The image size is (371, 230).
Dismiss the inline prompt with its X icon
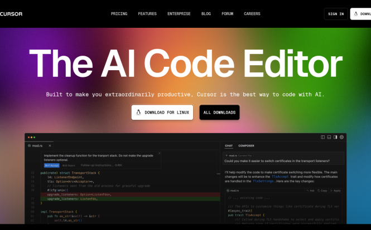coord(159,153)
